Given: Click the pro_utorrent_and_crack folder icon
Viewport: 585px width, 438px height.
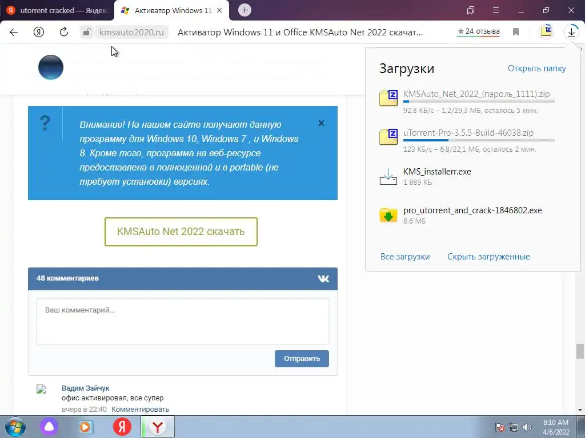Looking at the screenshot, I should coord(388,215).
